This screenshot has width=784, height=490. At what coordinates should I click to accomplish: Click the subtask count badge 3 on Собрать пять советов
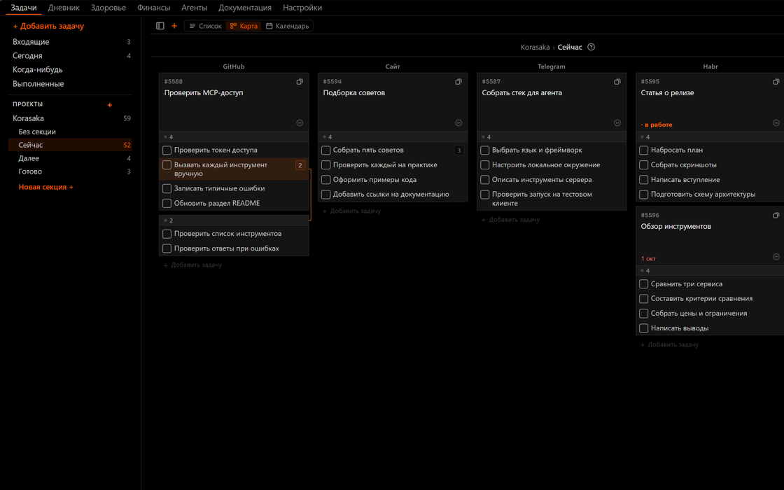(459, 150)
